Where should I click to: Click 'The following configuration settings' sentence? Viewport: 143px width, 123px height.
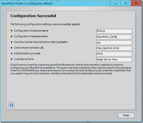45,24
